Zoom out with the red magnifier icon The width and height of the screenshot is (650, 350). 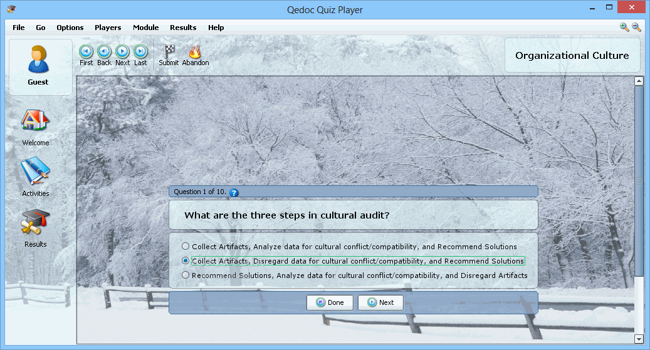[x=636, y=28]
